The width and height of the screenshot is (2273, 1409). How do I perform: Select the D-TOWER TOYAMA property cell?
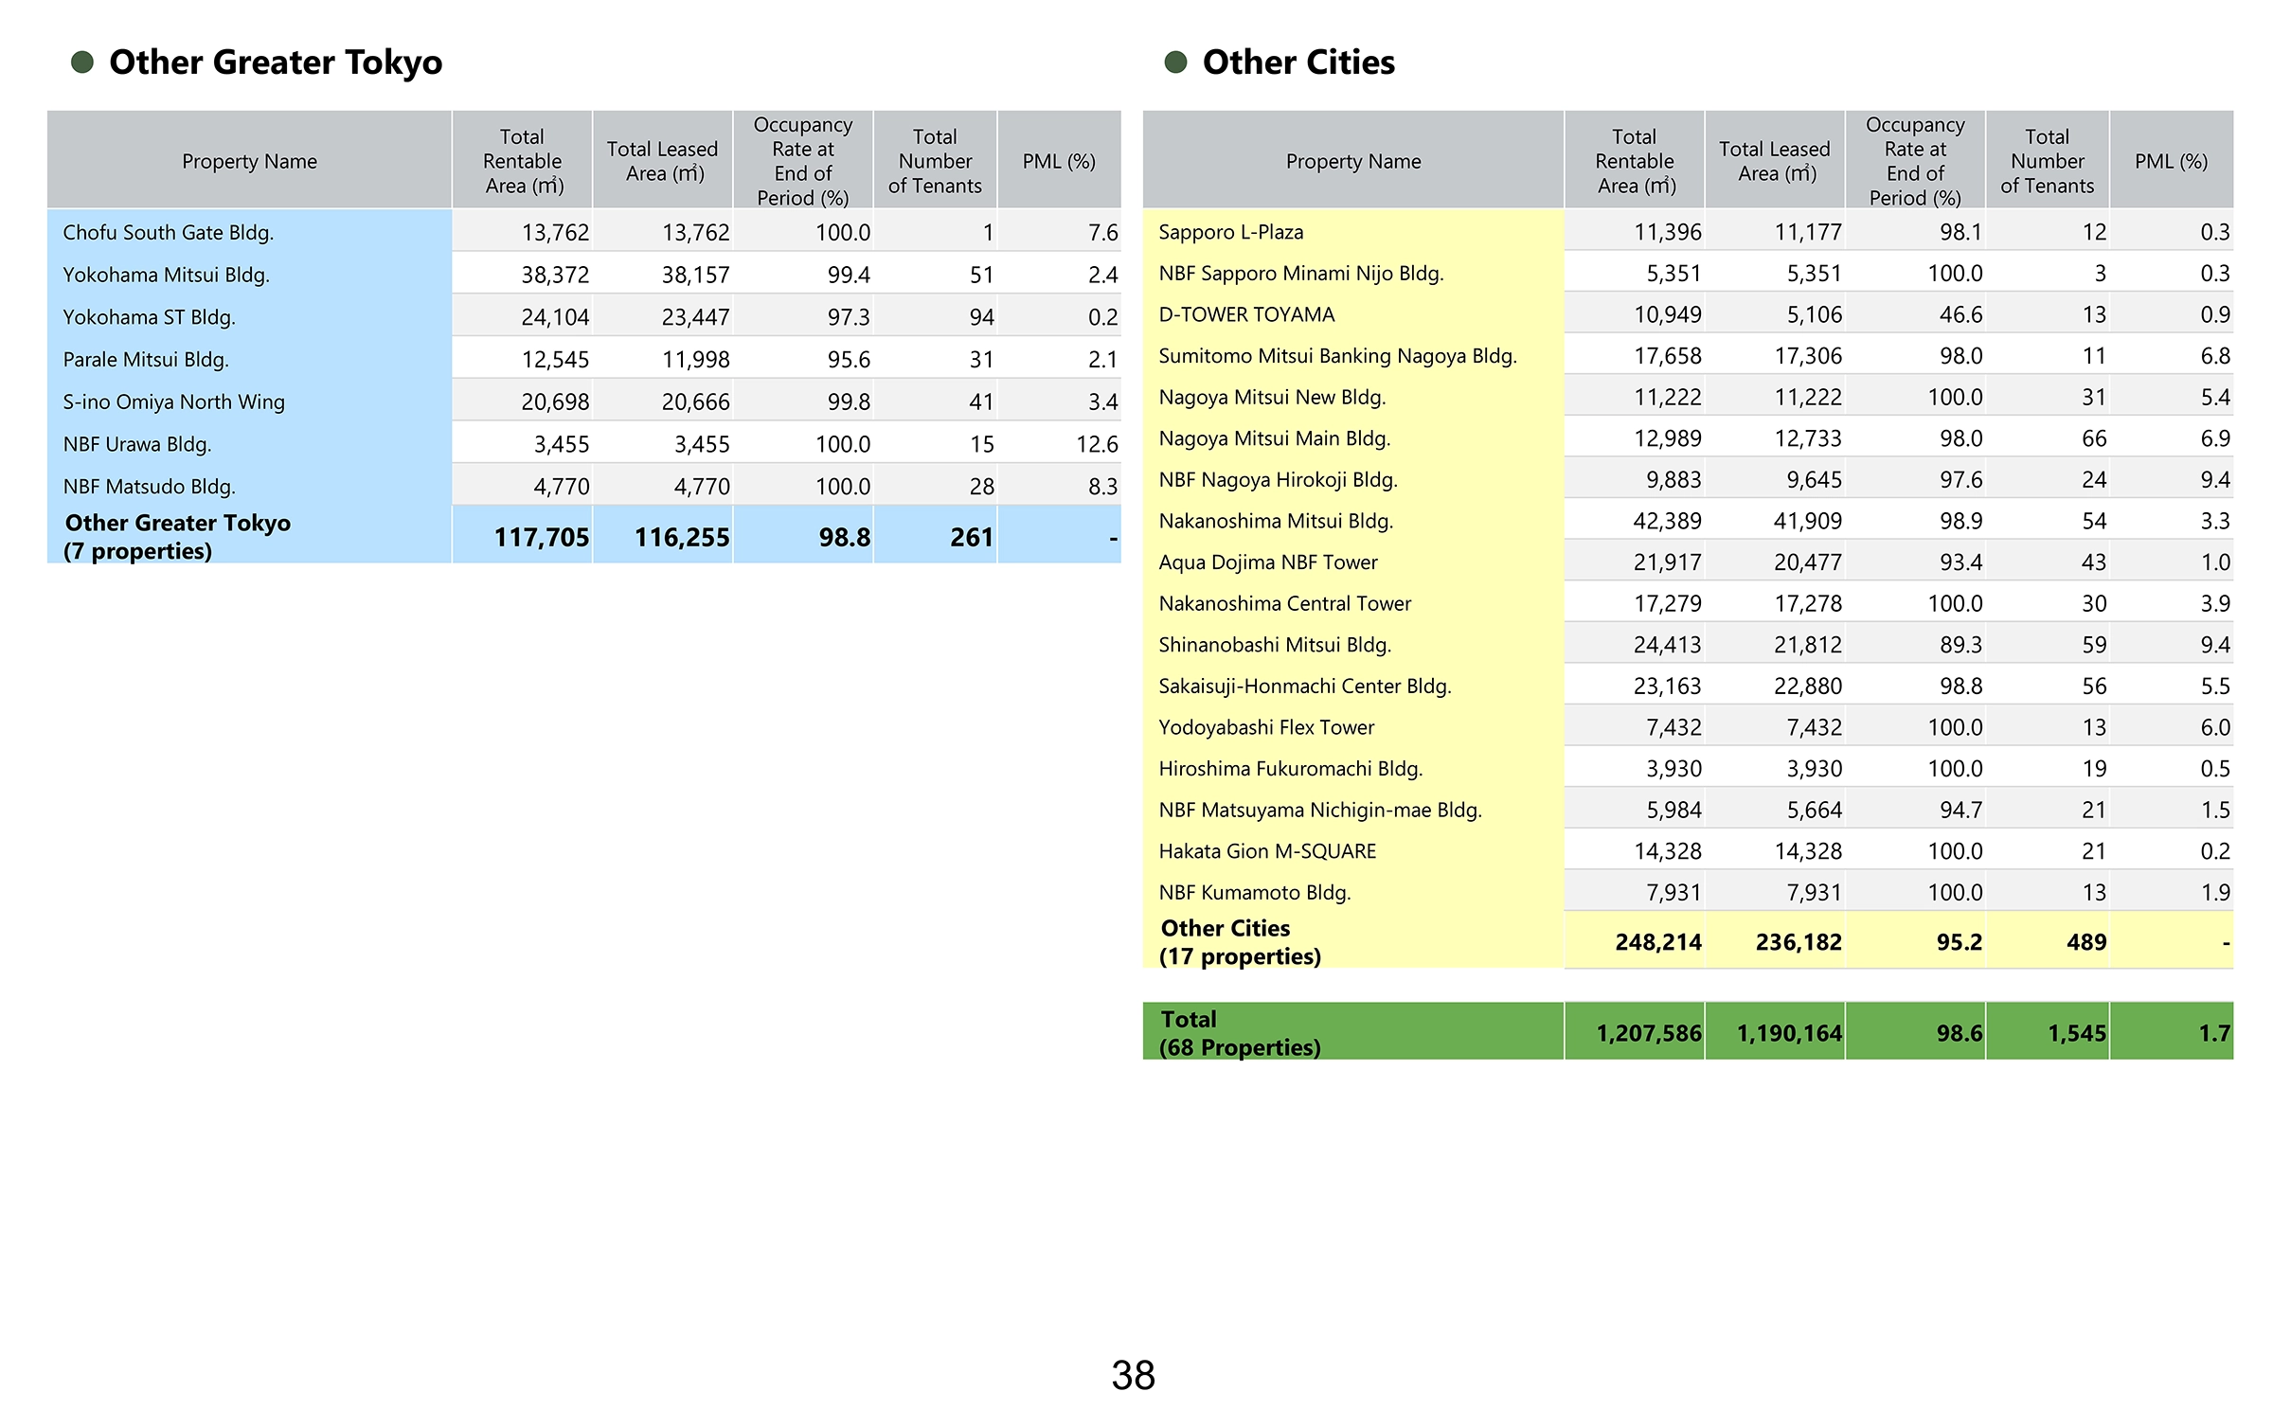point(1246,315)
